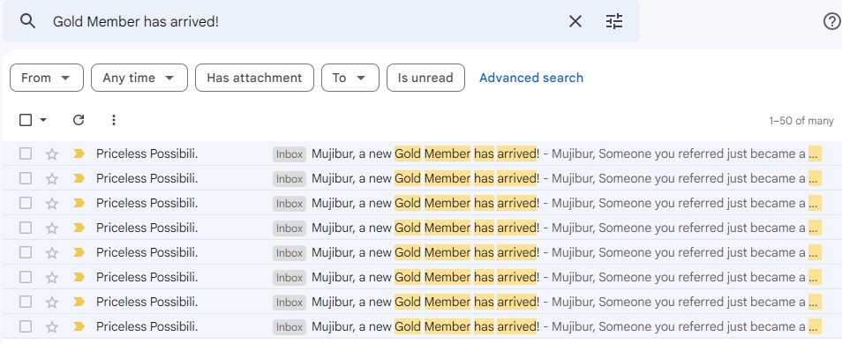The width and height of the screenshot is (842, 344).
Task: Open the Advanced search link
Action: [x=531, y=78]
